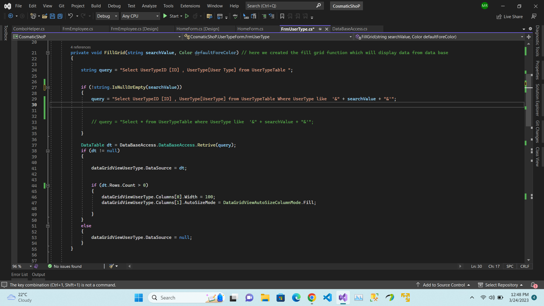Start Without Debugging with the hollow play icon
Screen dimensions: 544x306
pos(187,16)
